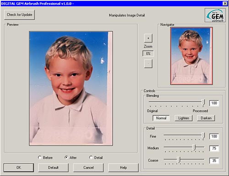The height and width of the screenshot is (176, 229).
Task: Click the Cancel button
Action: pyautogui.click(x=88, y=168)
